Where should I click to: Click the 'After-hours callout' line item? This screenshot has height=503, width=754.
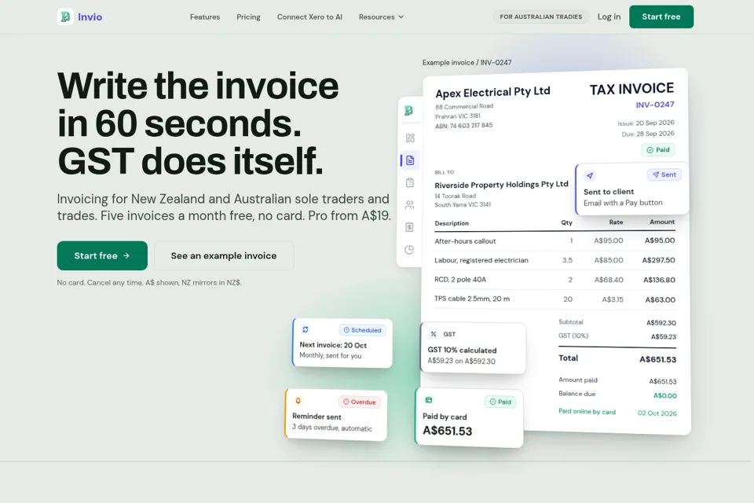(x=555, y=240)
